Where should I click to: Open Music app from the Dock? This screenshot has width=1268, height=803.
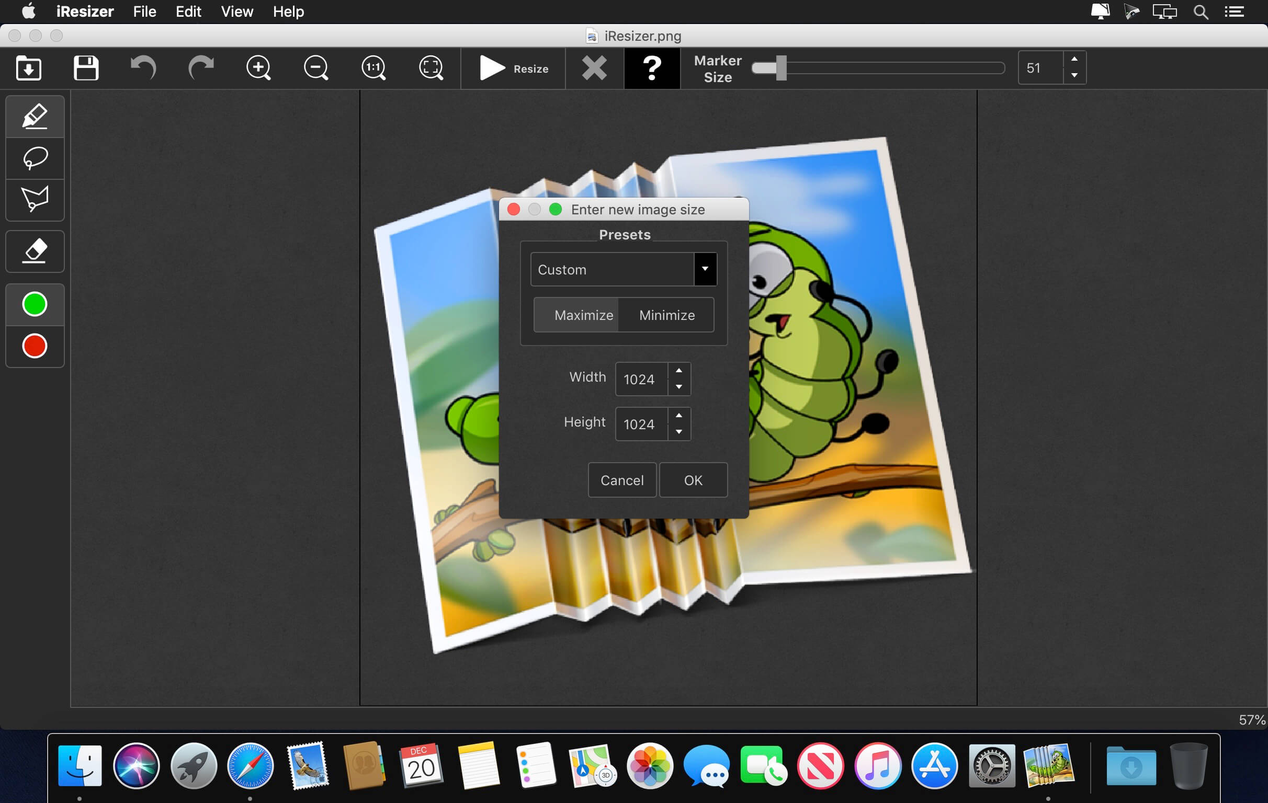(x=878, y=766)
